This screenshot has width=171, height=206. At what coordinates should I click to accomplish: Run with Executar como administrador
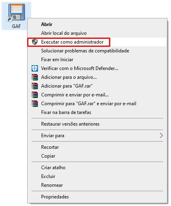(97, 42)
